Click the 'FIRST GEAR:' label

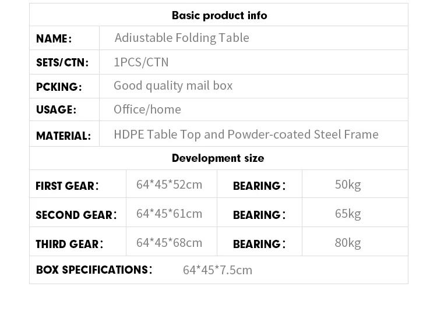click(67, 186)
